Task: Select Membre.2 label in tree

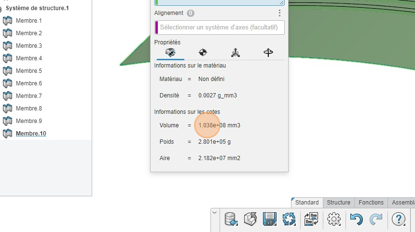Action: [28, 33]
